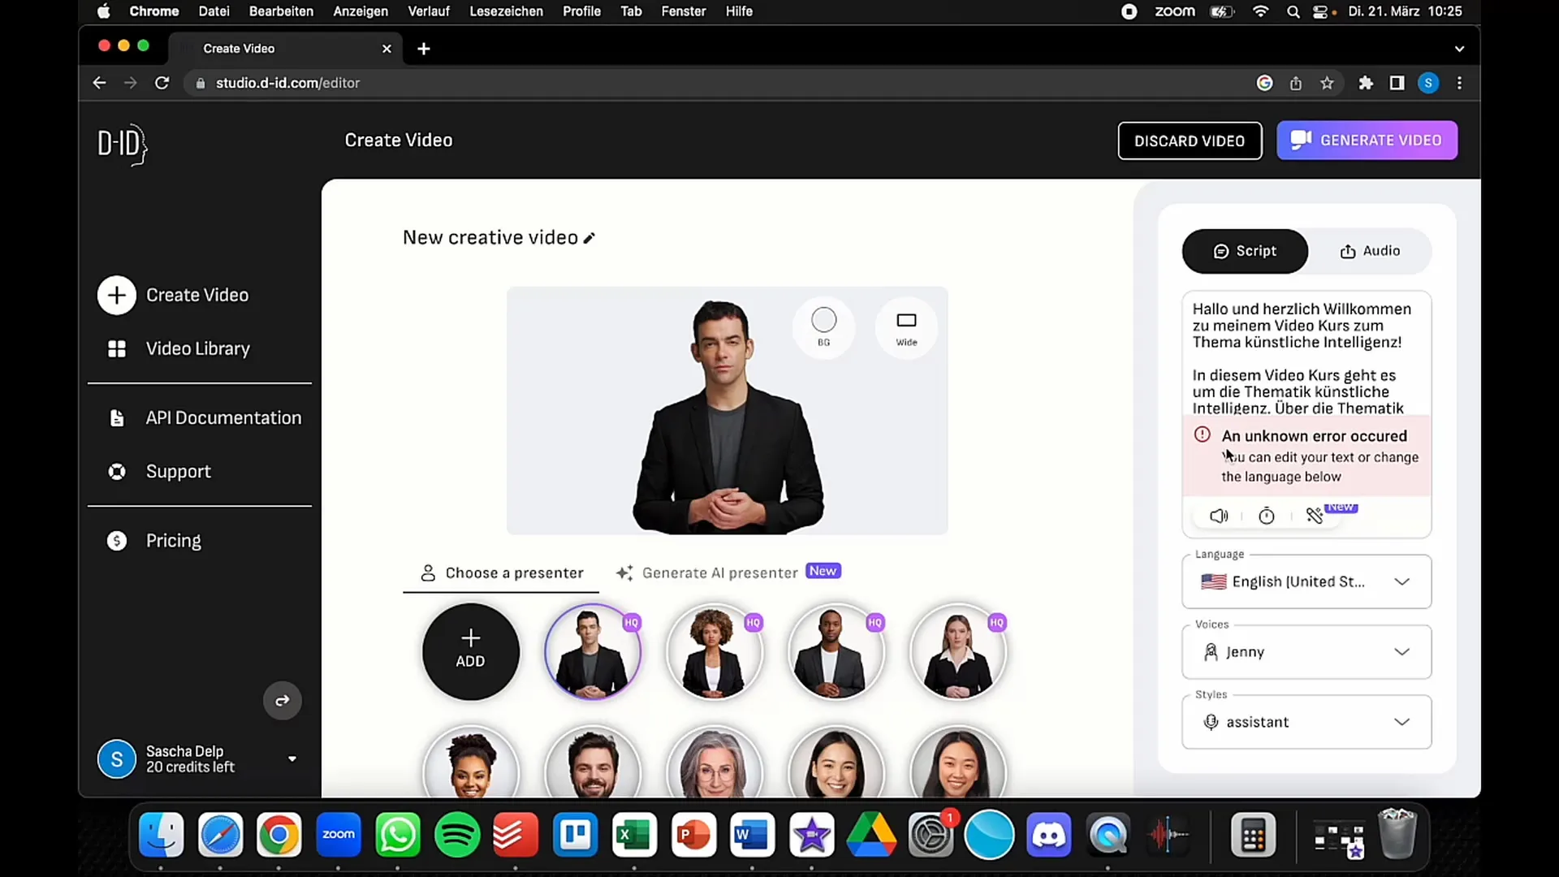Click the Support sidebar icon
The height and width of the screenshot is (877, 1559).
point(115,471)
